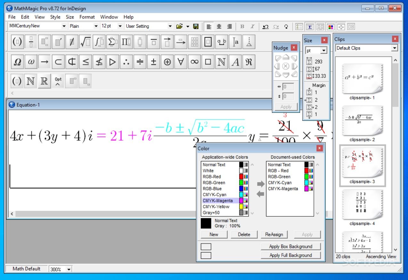Screen dimensions: 408x280
Task: Select RGB - Red in Document-used Colors
Action: [290, 171]
